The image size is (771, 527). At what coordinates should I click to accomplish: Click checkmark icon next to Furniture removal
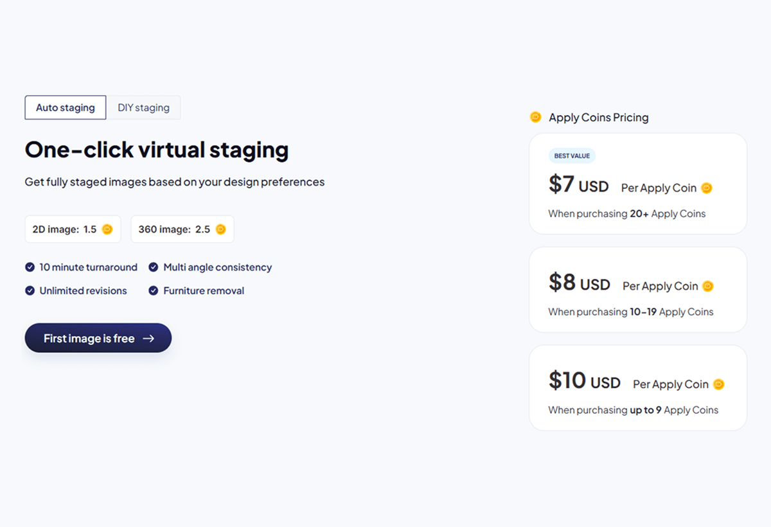click(x=154, y=290)
